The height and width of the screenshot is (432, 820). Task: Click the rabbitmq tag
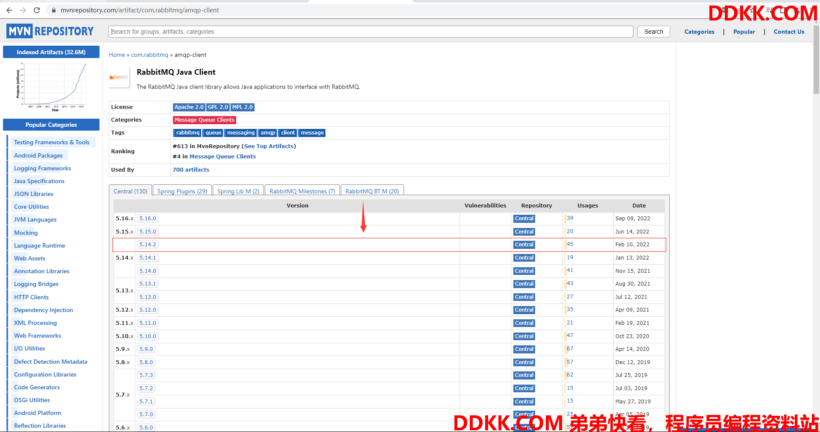click(187, 133)
